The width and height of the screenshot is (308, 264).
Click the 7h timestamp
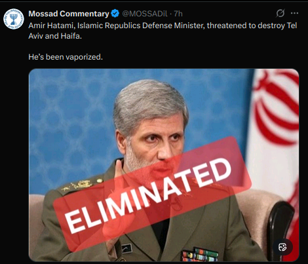(x=178, y=14)
